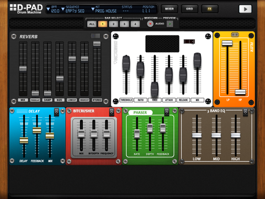The height and width of the screenshot is (199, 265).
Task: Click the D-PAD Drum Machine logo
Action: point(26,9)
